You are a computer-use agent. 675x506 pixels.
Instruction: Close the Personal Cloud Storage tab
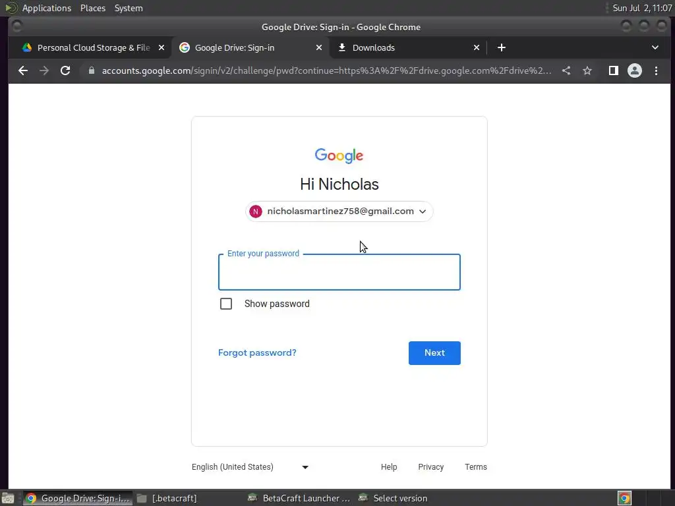161,47
